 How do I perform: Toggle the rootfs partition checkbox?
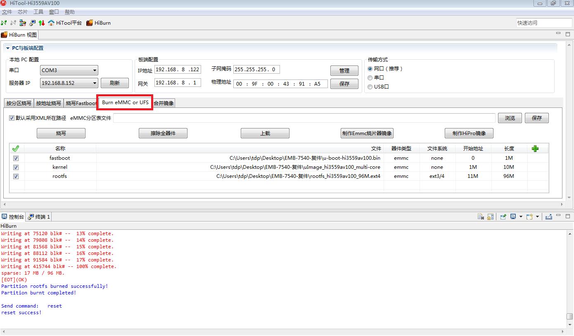[16, 176]
